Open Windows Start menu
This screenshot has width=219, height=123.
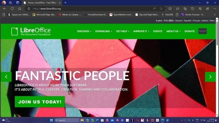(x=51, y=120)
